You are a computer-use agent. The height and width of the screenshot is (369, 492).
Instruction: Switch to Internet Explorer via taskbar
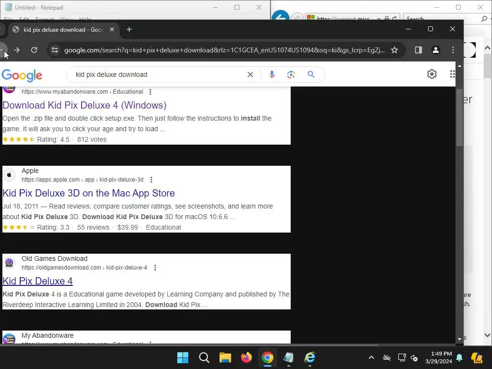(x=310, y=357)
